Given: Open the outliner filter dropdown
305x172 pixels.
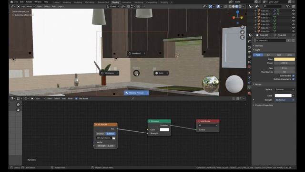Looking at the screenshot, I should [288, 6].
